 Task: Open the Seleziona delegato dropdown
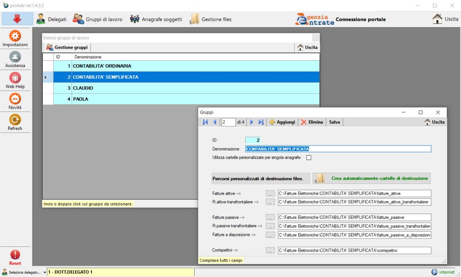point(45,272)
